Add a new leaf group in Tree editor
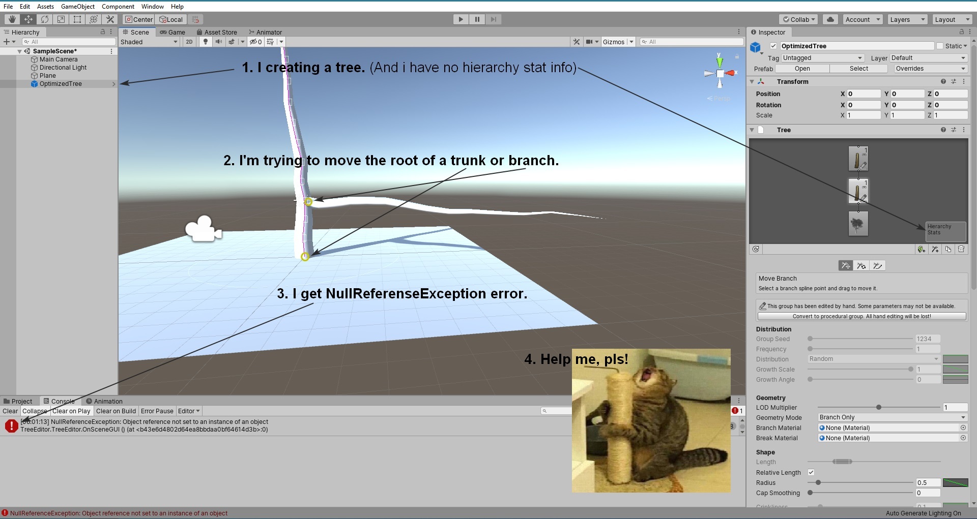 click(x=922, y=249)
